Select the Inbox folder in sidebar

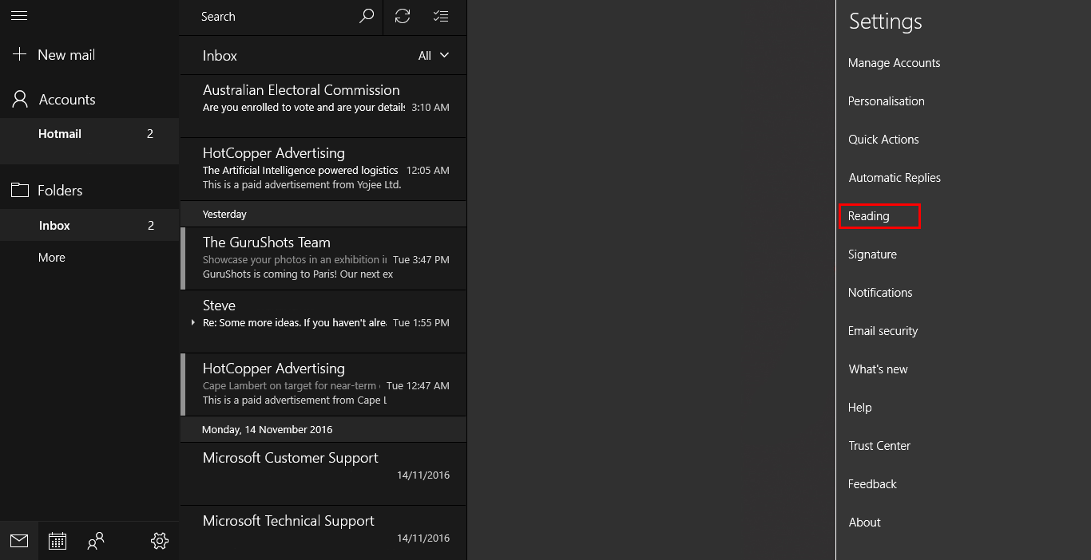click(x=89, y=226)
